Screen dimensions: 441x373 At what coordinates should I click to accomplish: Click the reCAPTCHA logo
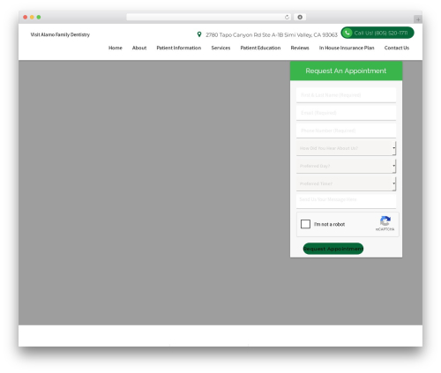tap(385, 220)
